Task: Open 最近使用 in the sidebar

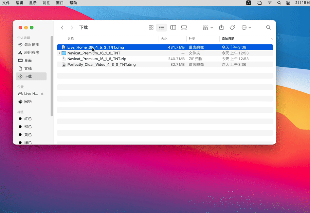Action: 31,45
